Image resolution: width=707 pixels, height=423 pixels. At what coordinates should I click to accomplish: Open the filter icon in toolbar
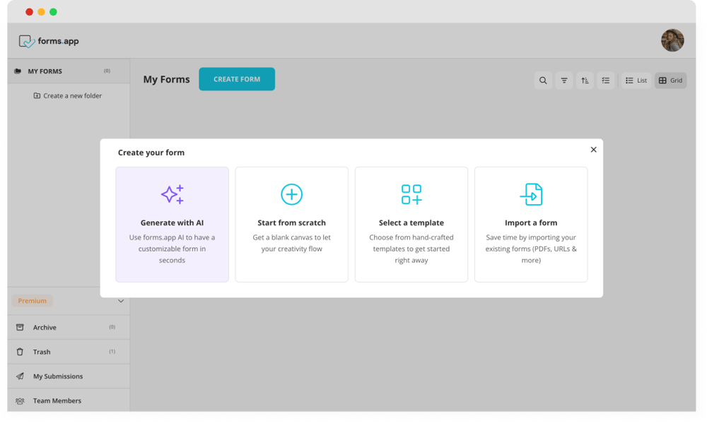click(564, 81)
